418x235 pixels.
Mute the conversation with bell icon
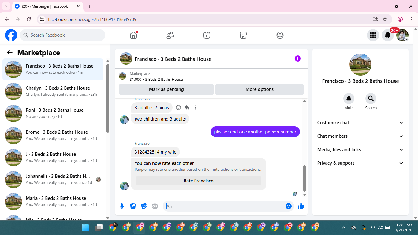coord(349,99)
